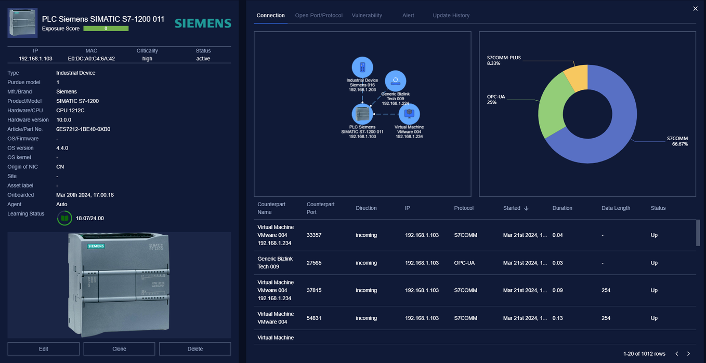Click the Protocol column header
Screen dimensions: 706x363
[464, 208]
